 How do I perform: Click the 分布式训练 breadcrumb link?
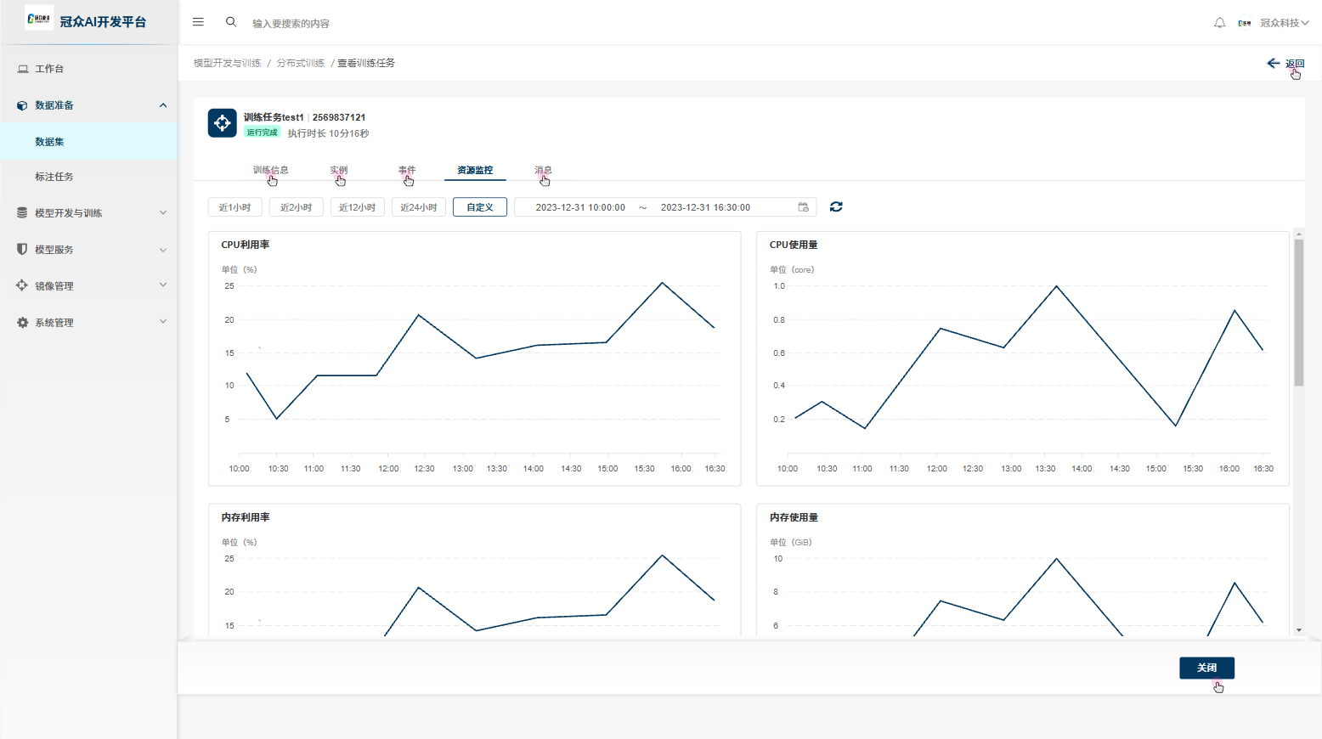(300, 63)
